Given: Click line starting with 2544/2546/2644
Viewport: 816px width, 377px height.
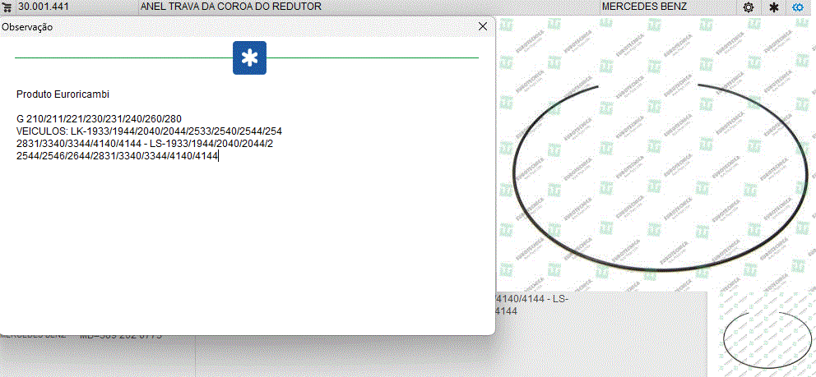Looking at the screenshot, I should tap(117, 156).
